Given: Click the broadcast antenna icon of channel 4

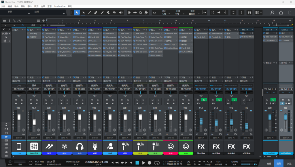Looking at the screenshot, I should pyautogui.click(x=64, y=146).
